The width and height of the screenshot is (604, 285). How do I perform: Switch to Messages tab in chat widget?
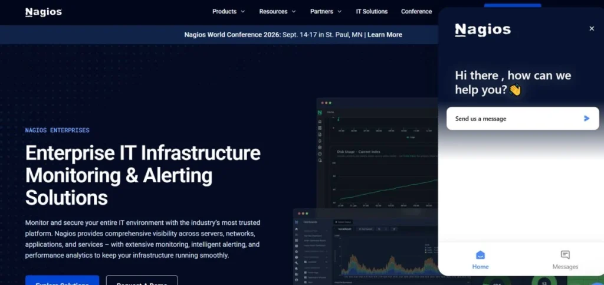click(565, 260)
